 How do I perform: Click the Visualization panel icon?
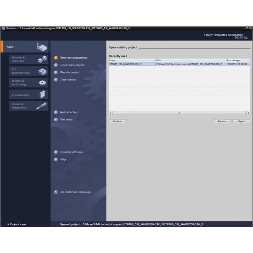pos(43,94)
